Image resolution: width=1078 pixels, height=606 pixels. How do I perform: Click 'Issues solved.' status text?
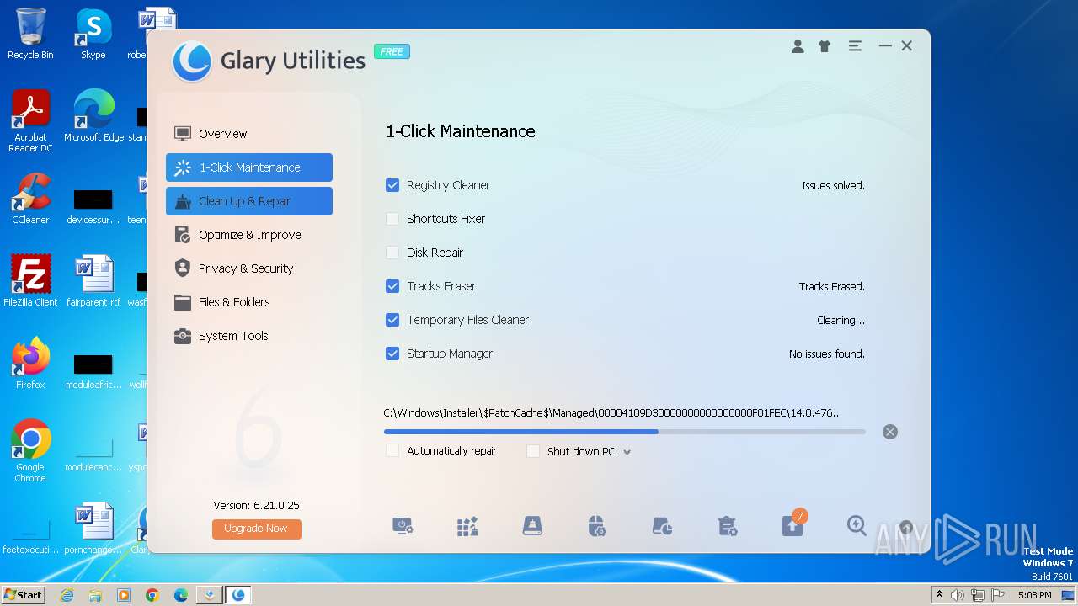click(x=833, y=186)
